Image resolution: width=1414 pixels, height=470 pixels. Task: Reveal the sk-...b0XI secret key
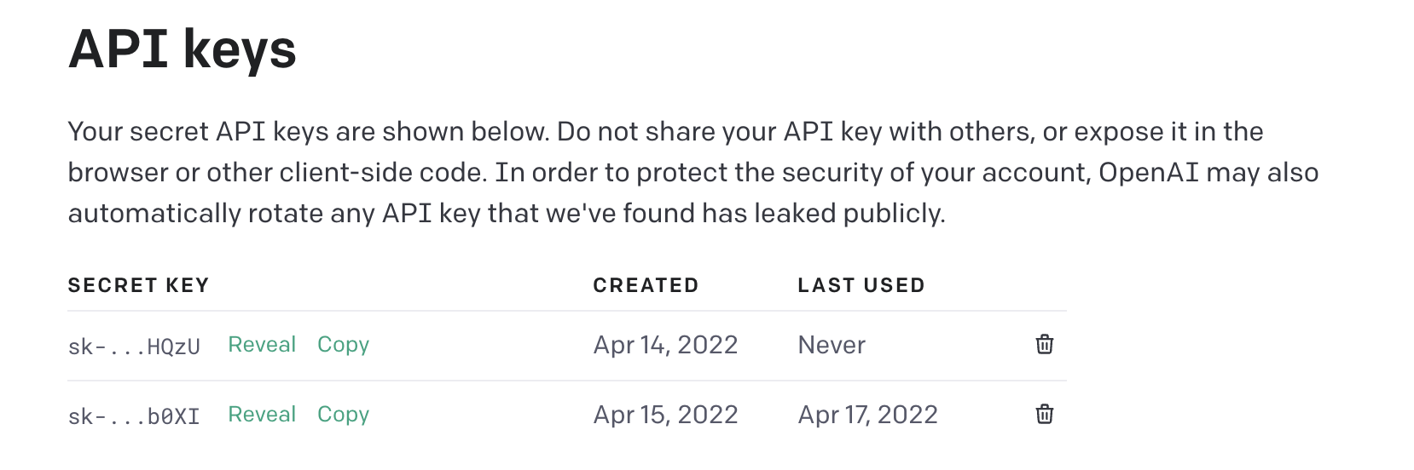(x=262, y=415)
